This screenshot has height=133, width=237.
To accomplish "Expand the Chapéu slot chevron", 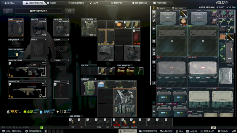I will (45, 19).
